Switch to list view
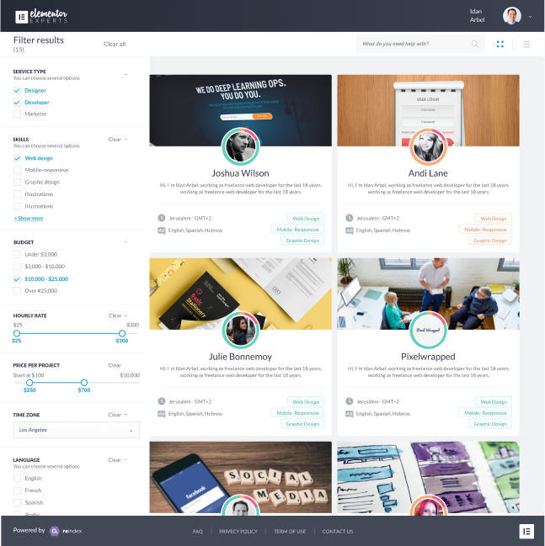The image size is (545, 546). point(526,44)
